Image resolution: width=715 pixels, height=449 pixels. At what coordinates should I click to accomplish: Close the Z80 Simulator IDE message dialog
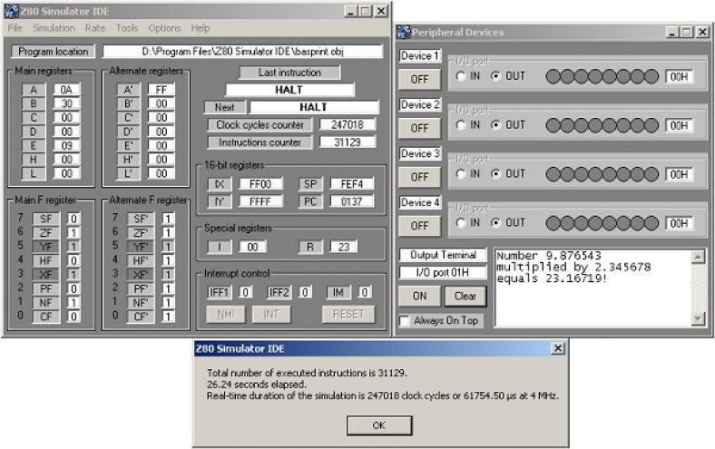click(558, 348)
